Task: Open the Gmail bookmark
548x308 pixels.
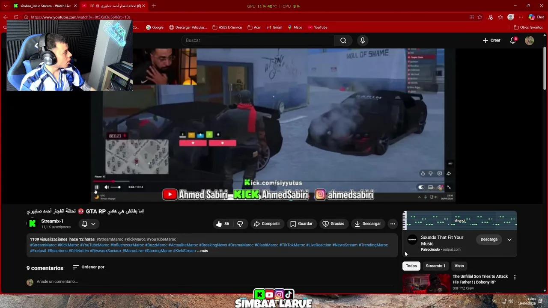Action: pos(274,27)
